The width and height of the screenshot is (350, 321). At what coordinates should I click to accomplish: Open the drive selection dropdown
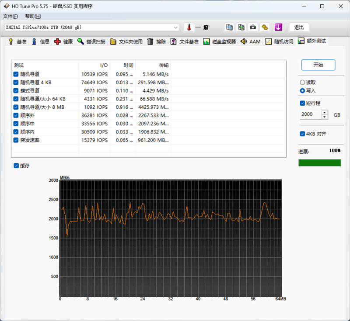pos(176,27)
